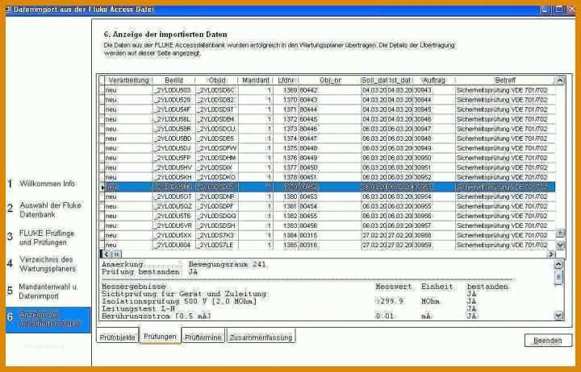Click the Obj_nr column header

(x=330, y=81)
